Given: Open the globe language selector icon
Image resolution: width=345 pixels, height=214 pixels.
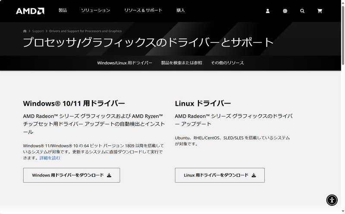Looking at the screenshot, I should tap(285, 11).
